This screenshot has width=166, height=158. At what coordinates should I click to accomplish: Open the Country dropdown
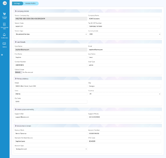124,94
